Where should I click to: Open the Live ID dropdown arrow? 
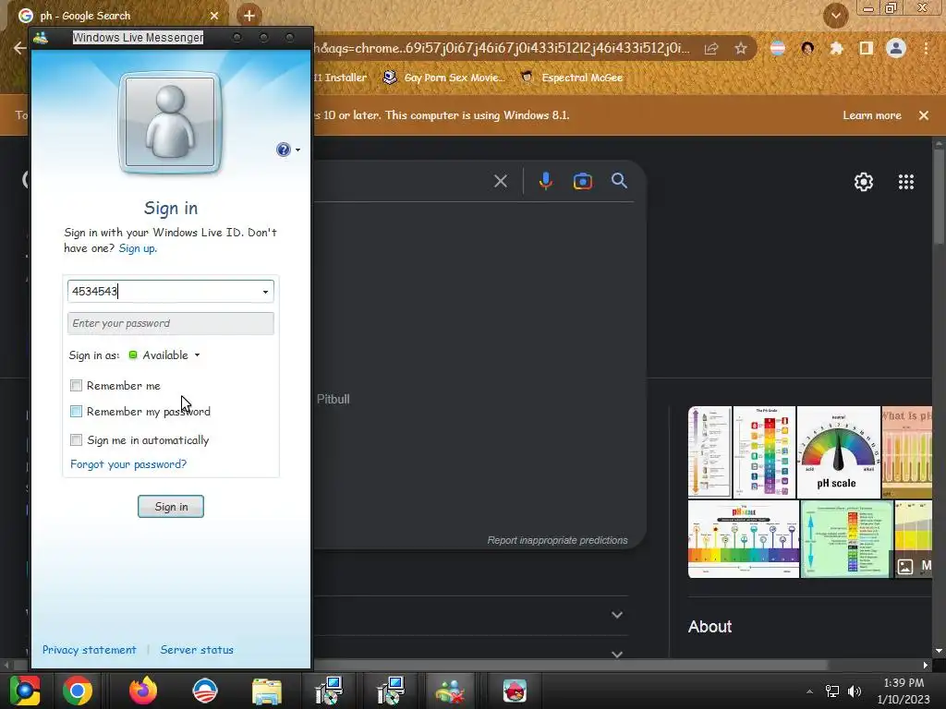[x=265, y=292]
